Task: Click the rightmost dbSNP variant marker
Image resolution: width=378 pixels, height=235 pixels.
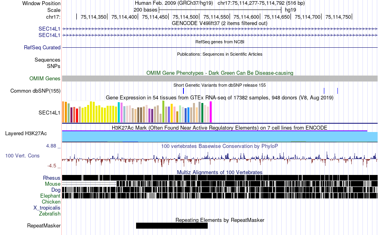Action: pyautogui.click(x=337, y=91)
